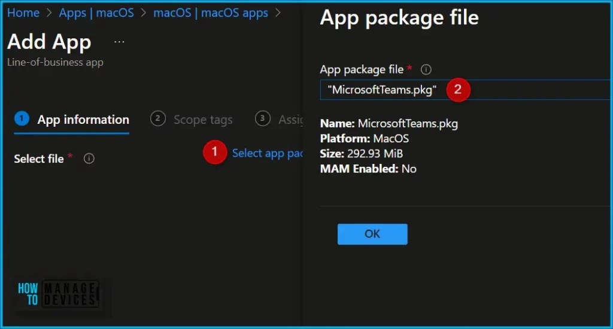This screenshot has height=329, width=613.
Task: Click the MAM Enabled: No text
Action: click(x=368, y=169)
